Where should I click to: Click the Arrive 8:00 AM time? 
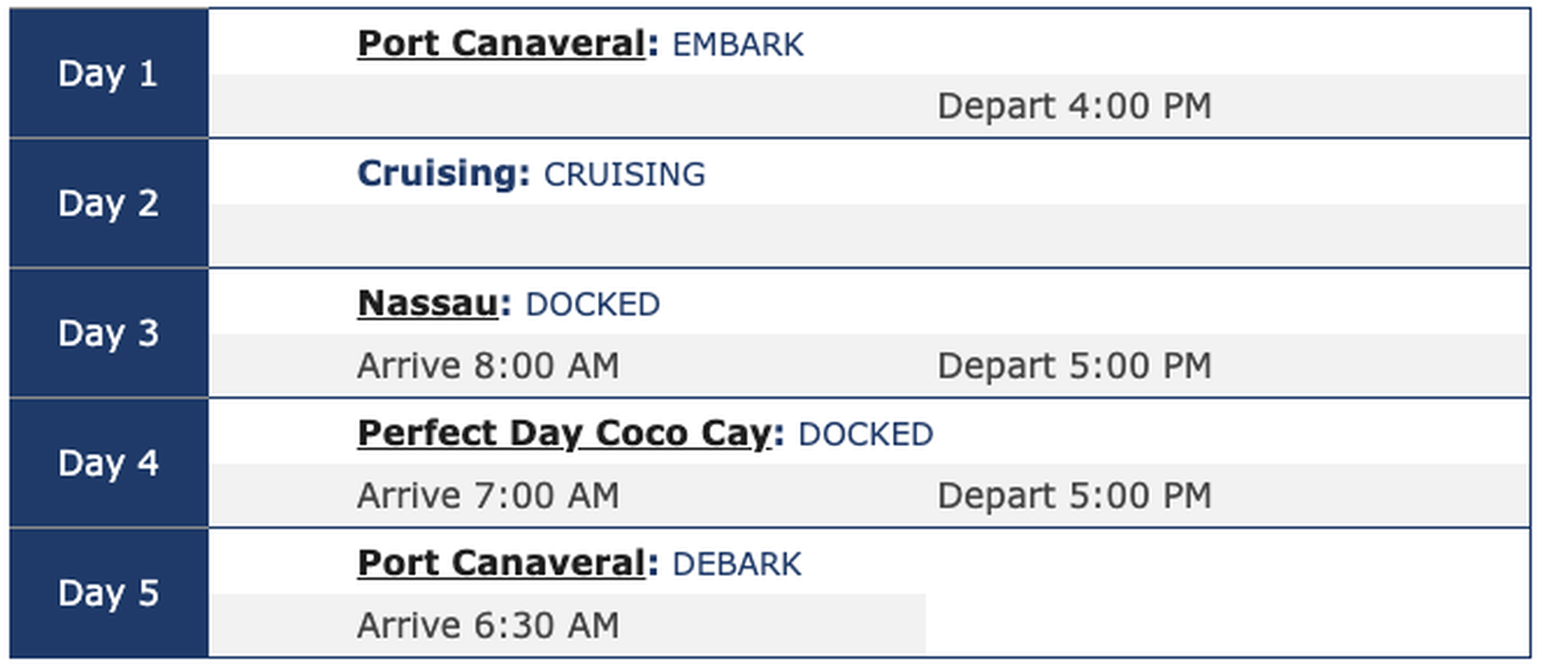(488, 366)
